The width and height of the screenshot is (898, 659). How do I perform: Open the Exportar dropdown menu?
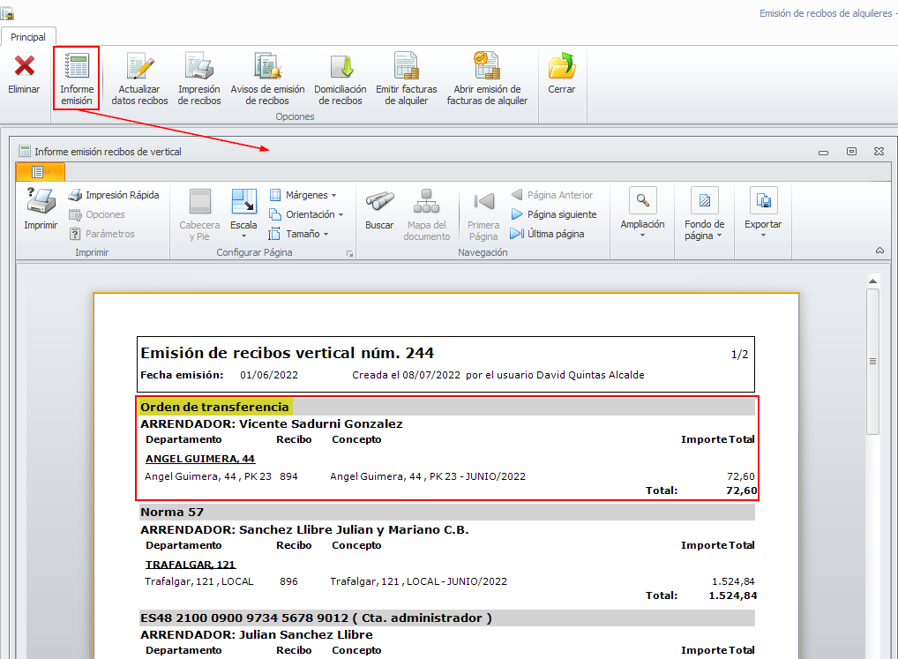(763, 212)
